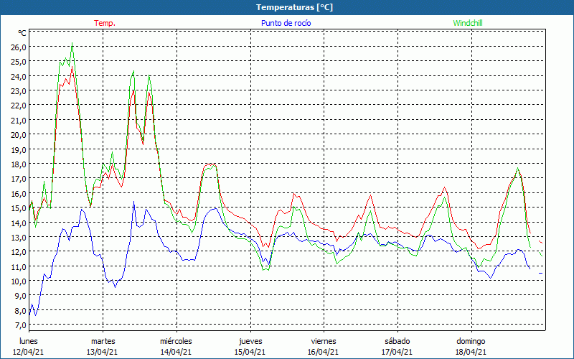The image size is (574, 359).
Task: Click the 'Temperaturas [°C]' chart title
Action: 294,7
